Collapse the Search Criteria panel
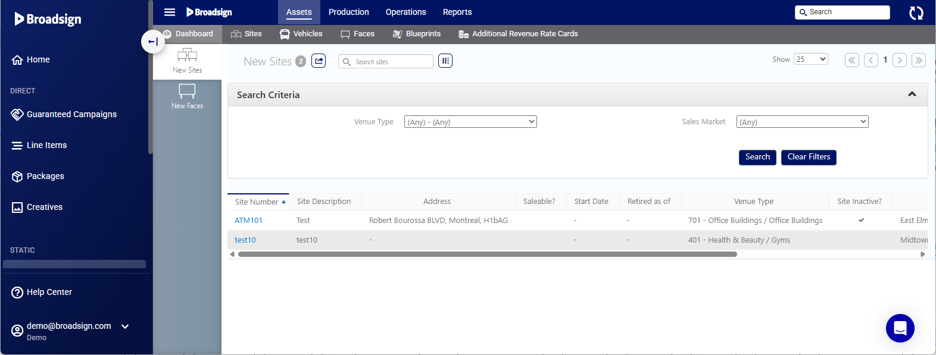The height and width of the screenshot is (355, 936). (912, 95)
